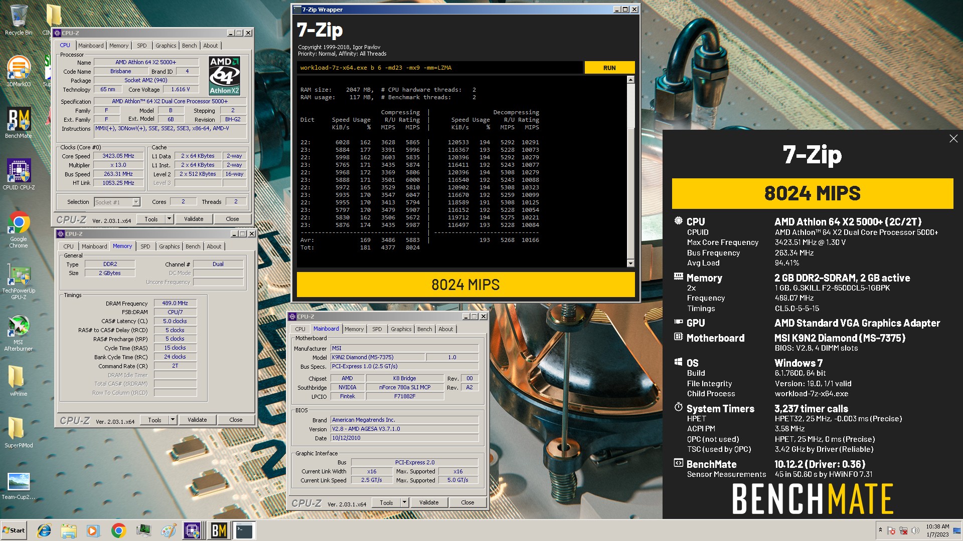This screenshot has height=541, width=963.
Task: Close the BenchMate result panel with X
Action: point(953,139)
